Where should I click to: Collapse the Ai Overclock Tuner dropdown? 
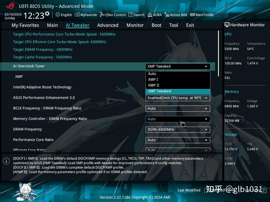point(178,67)
